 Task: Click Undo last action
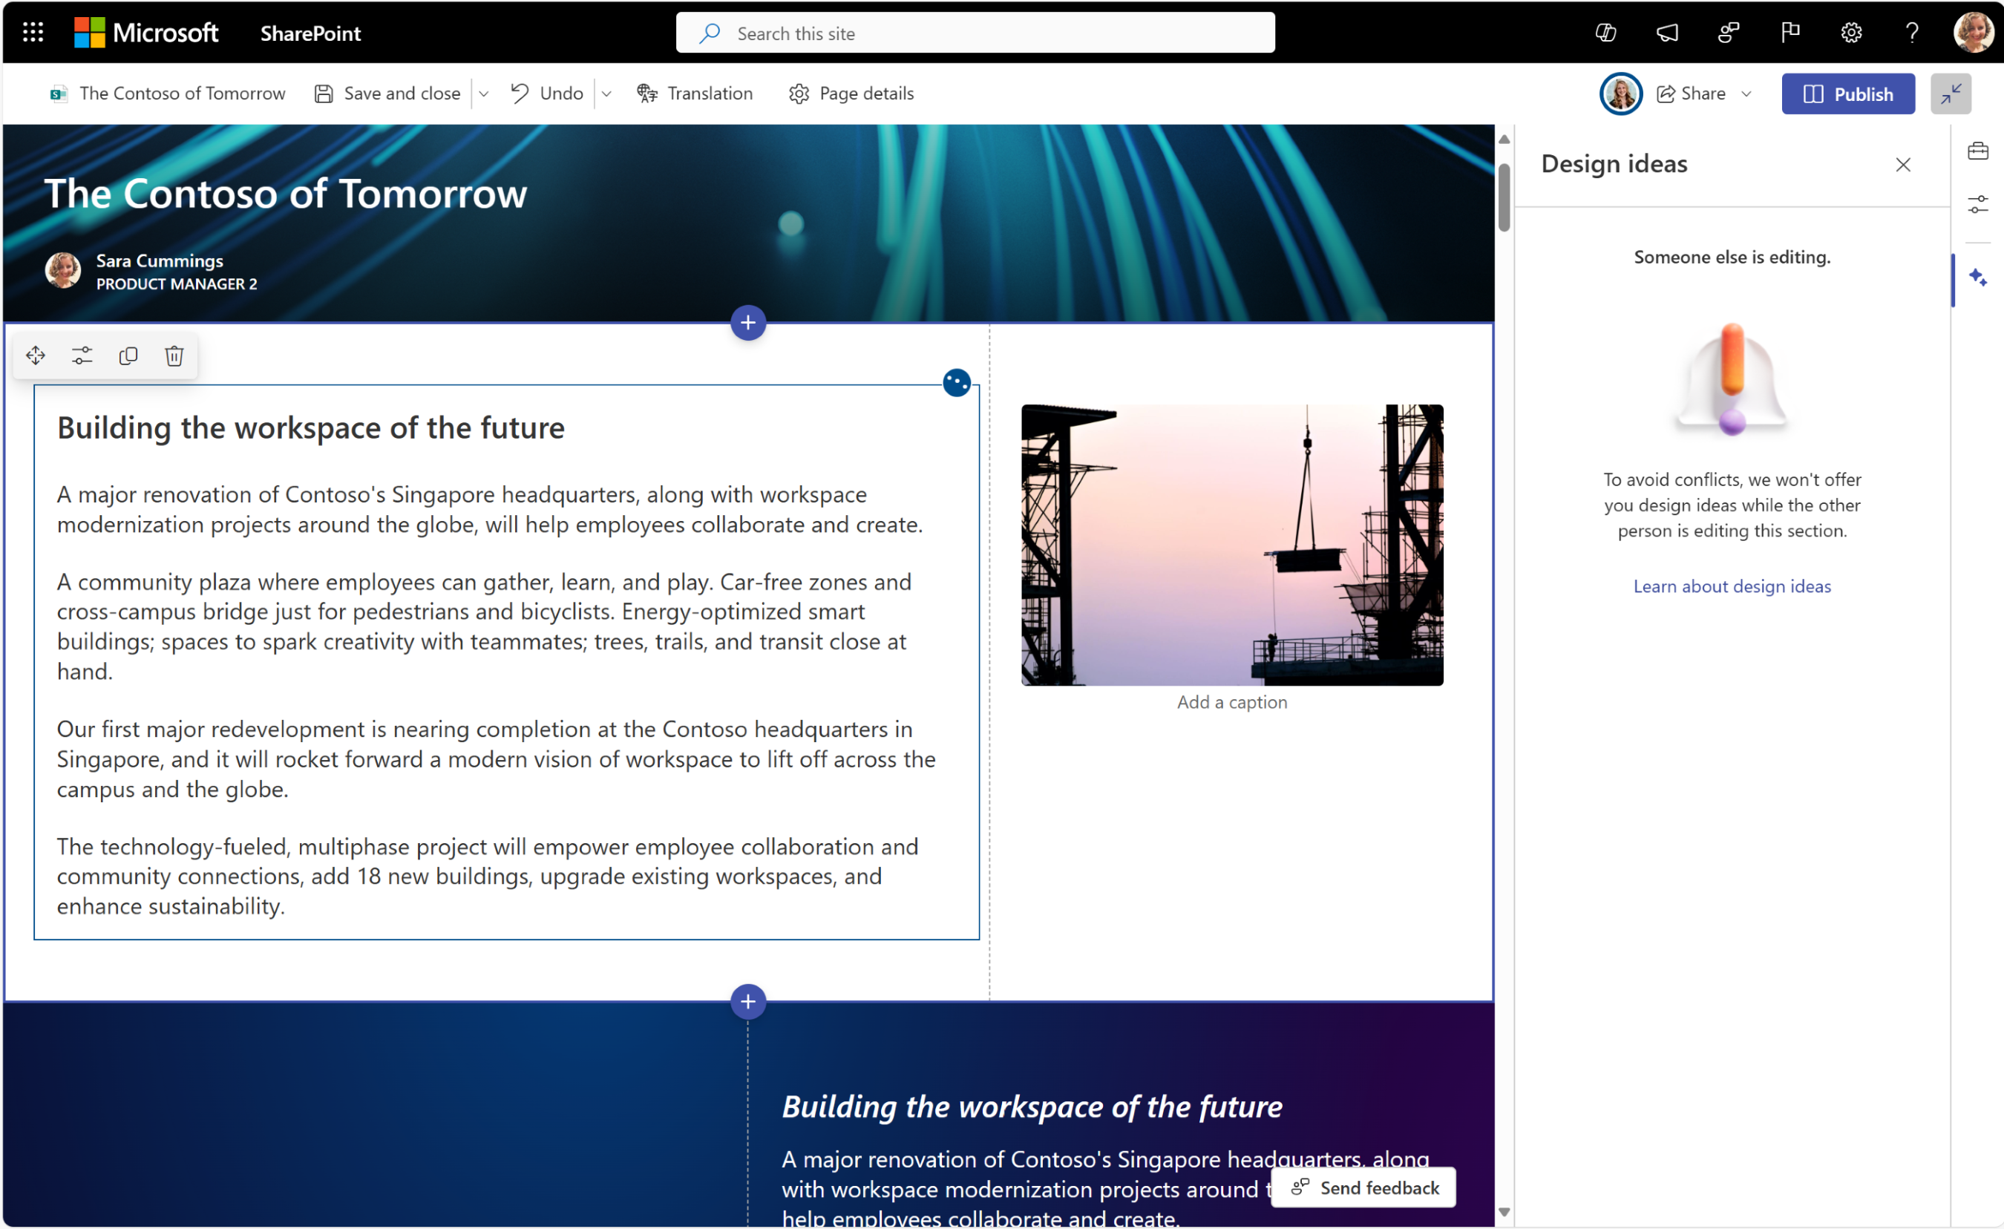click(550, 93)
